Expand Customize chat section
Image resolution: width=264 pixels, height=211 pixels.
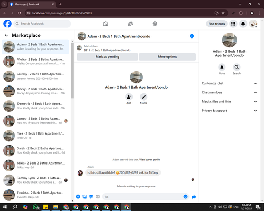tap(229, 83)
